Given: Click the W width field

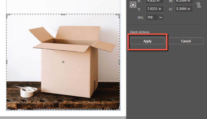Looking at the screenshot, I should tap(184, 1).
